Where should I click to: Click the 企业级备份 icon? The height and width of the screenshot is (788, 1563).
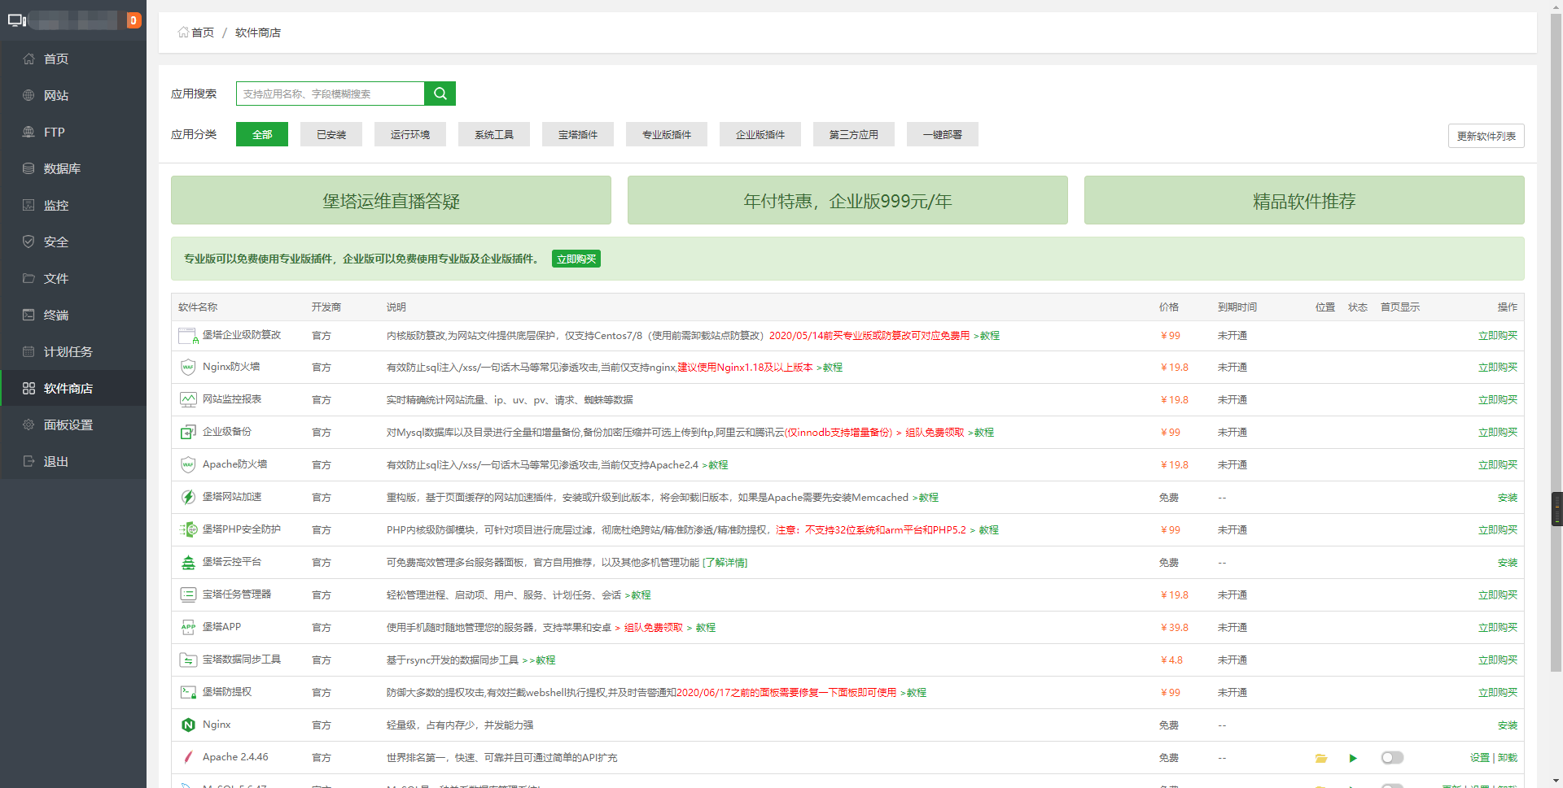tap(188, 432)
